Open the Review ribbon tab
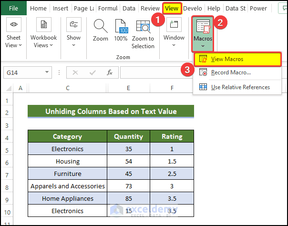 coord(150,8)
